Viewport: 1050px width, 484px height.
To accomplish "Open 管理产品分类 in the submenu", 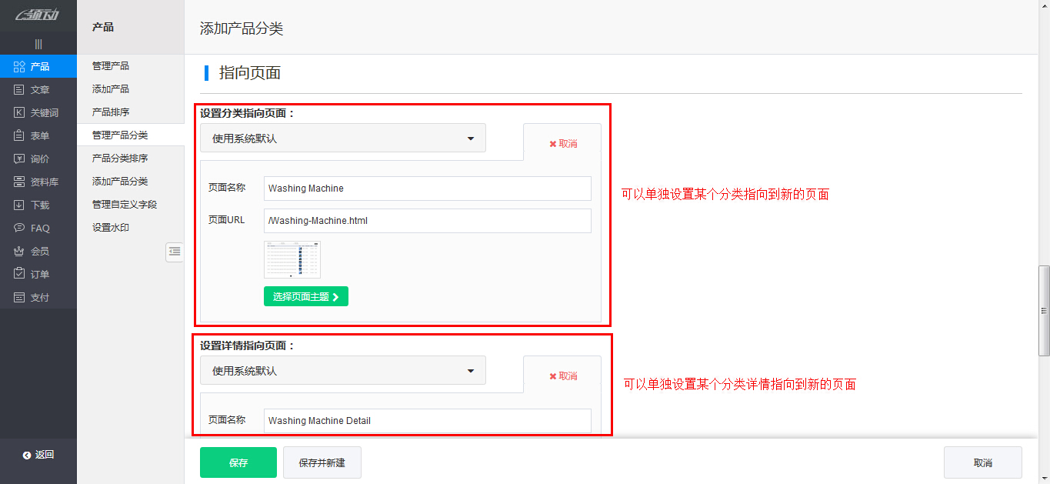I will coord(120,135).
